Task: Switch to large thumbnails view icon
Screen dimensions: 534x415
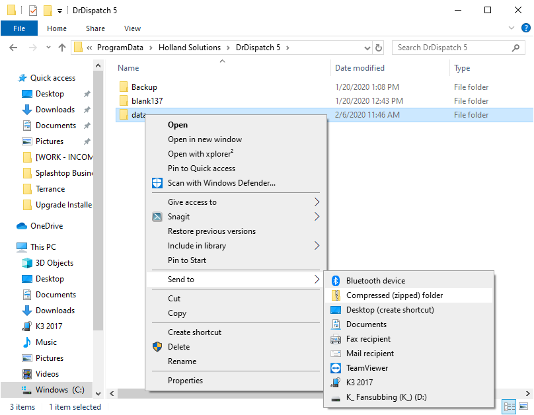Action: point(524,406)
